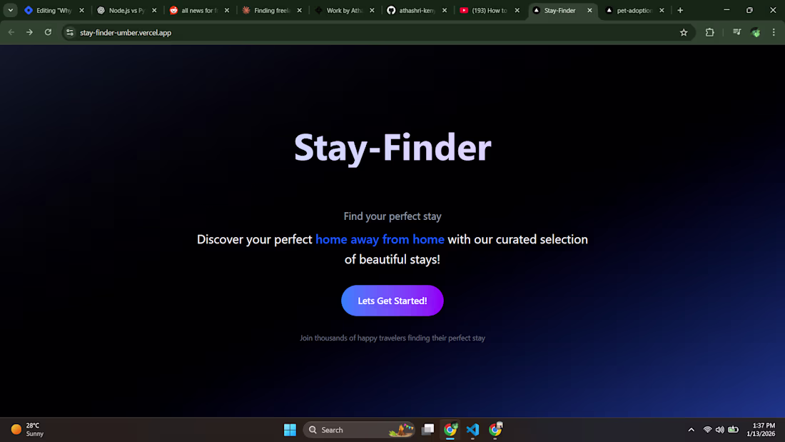Close the Stay-Finder tab
The height and width of the screenshot is (442, 785).
[x=589, y=10]
